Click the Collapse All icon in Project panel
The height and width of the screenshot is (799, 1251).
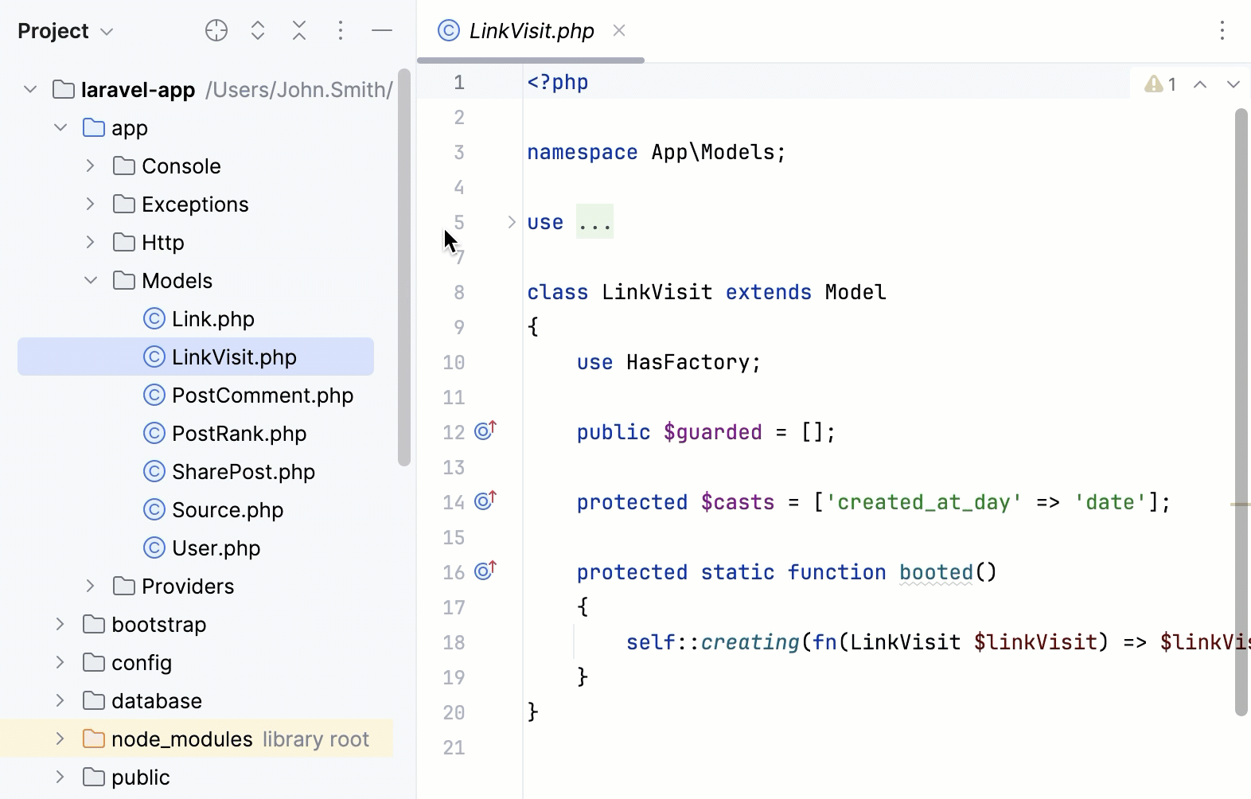coord(299,31)
